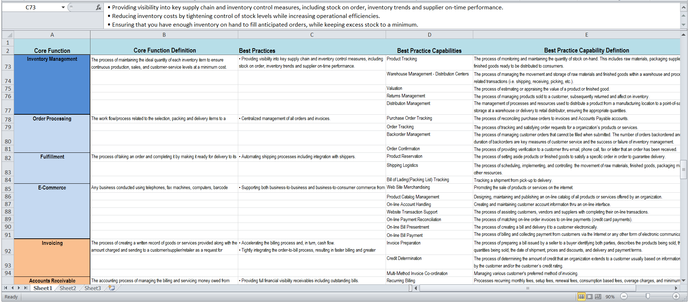Select the Order Processing cell
Image resolution: width=688 pixels, height=302 pixels.
(52, 133)
